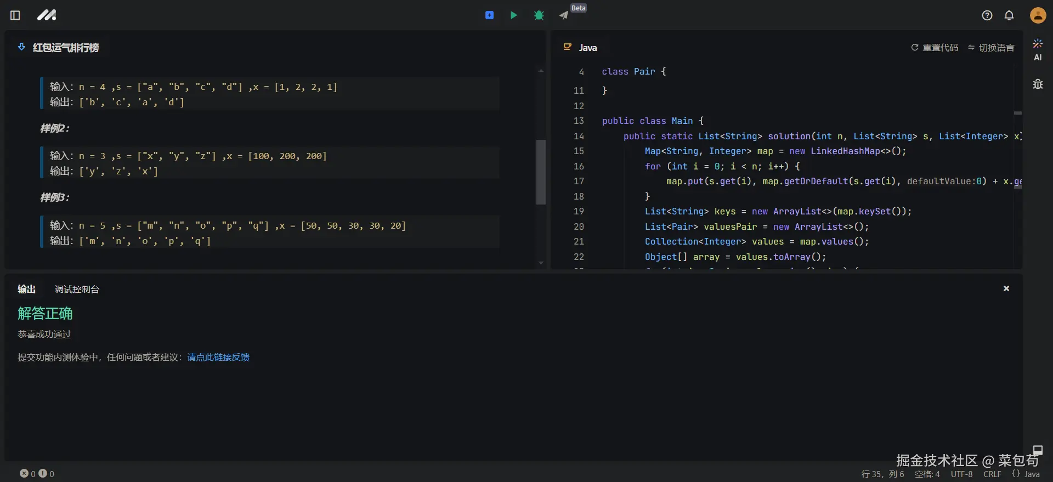The image size is (1053, 482).
Task: Click the MarsCode logo
Action: [47, 15]
